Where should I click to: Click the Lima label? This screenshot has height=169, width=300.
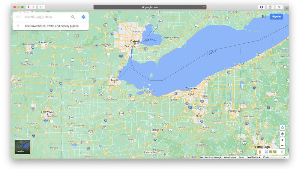91,131
